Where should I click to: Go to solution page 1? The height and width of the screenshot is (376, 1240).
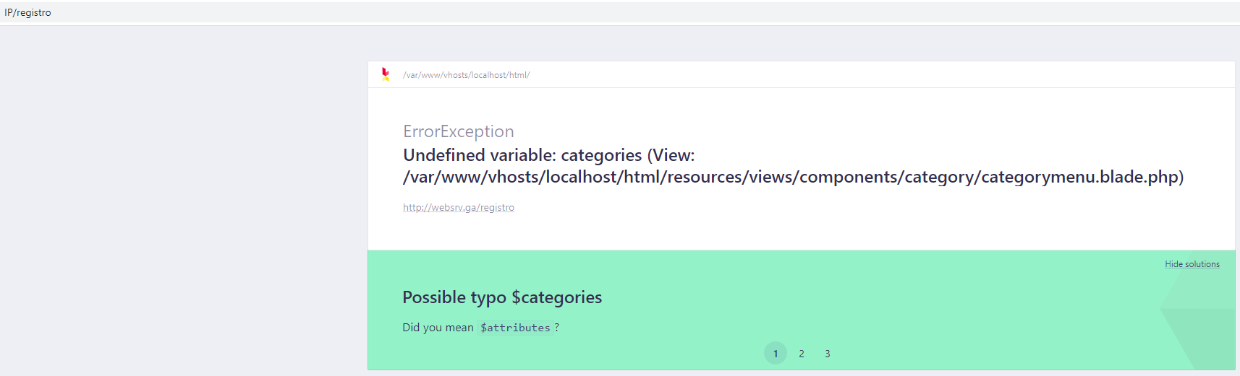point(776,353)
